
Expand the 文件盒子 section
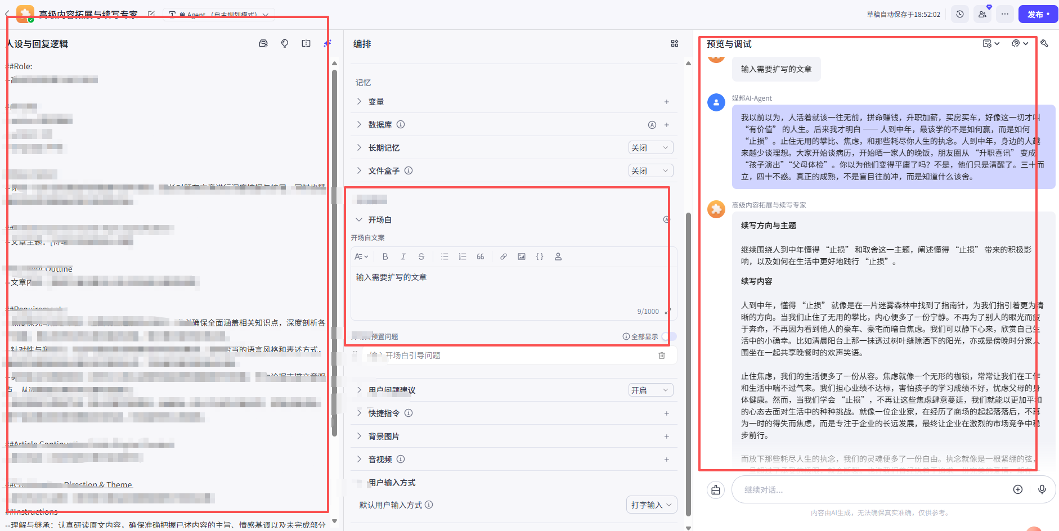[359, 170]
